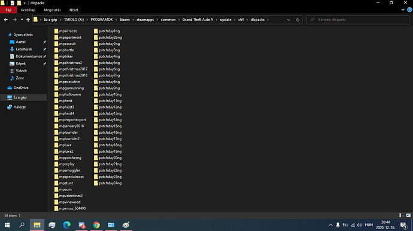Switch to the Megosztás ribbon tab
413x231 pixels.
[52, 10]
